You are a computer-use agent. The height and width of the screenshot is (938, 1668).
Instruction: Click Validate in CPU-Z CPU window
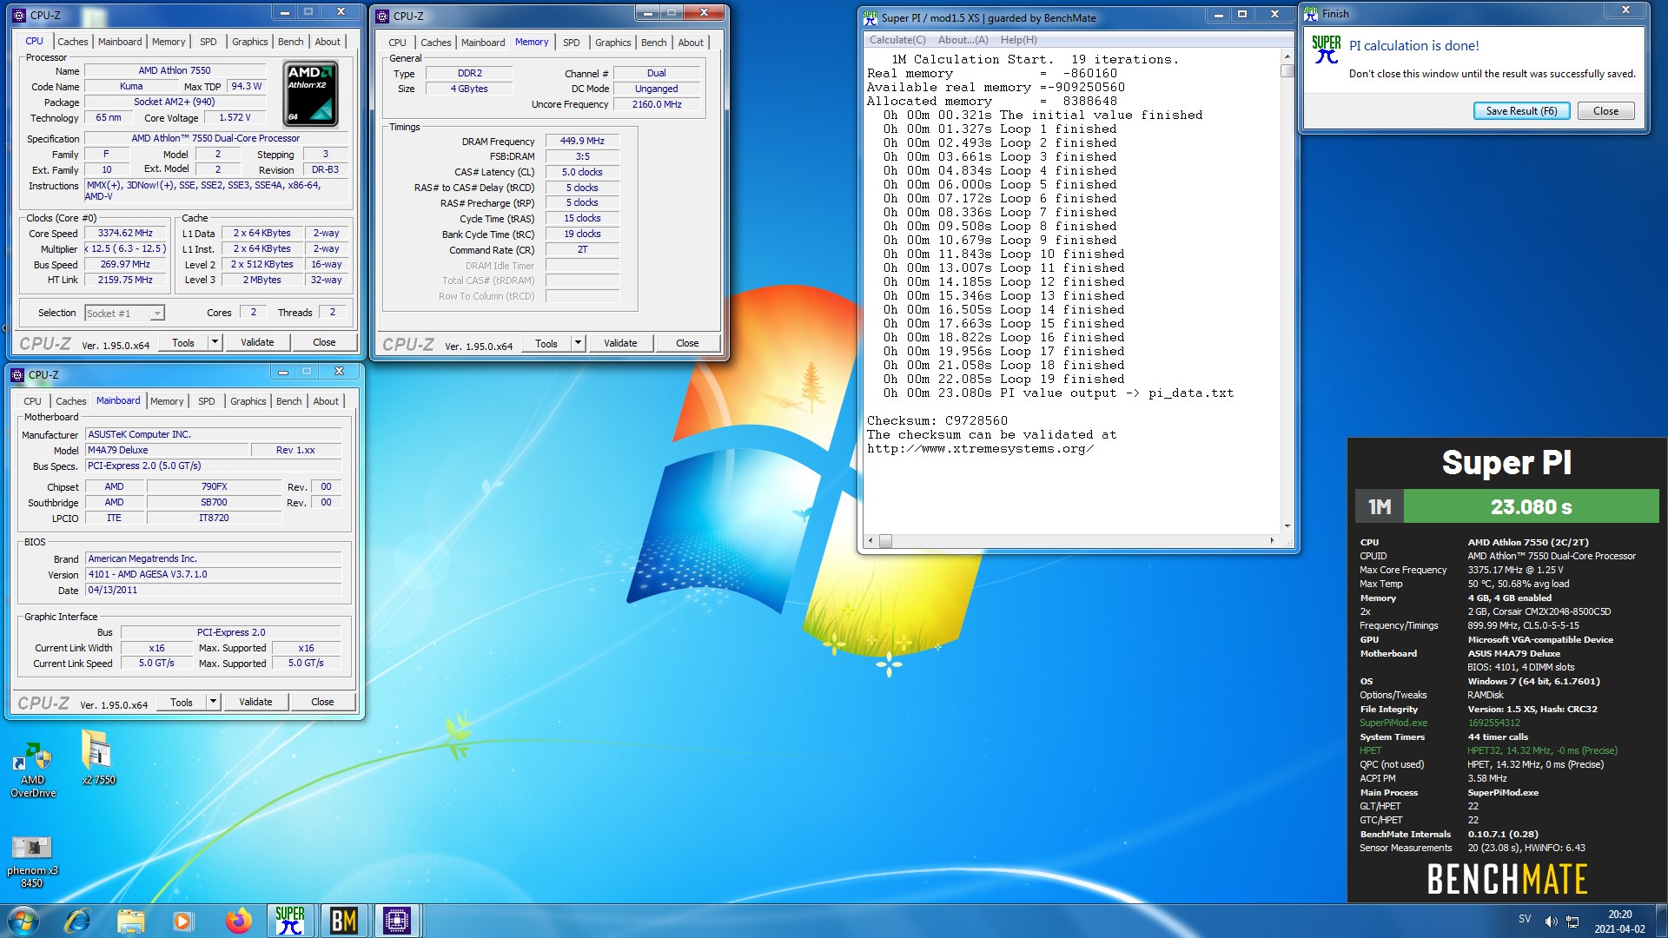(257, 342)
